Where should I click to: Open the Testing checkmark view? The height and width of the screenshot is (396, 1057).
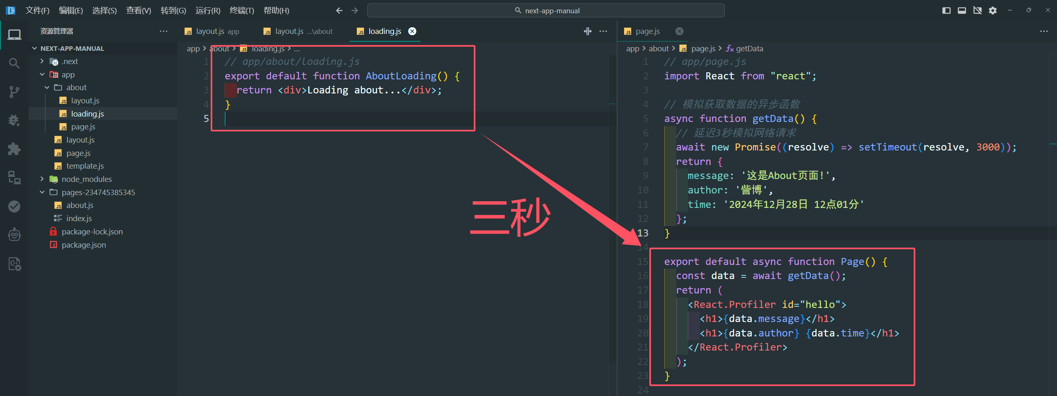(x=14, y=206)
